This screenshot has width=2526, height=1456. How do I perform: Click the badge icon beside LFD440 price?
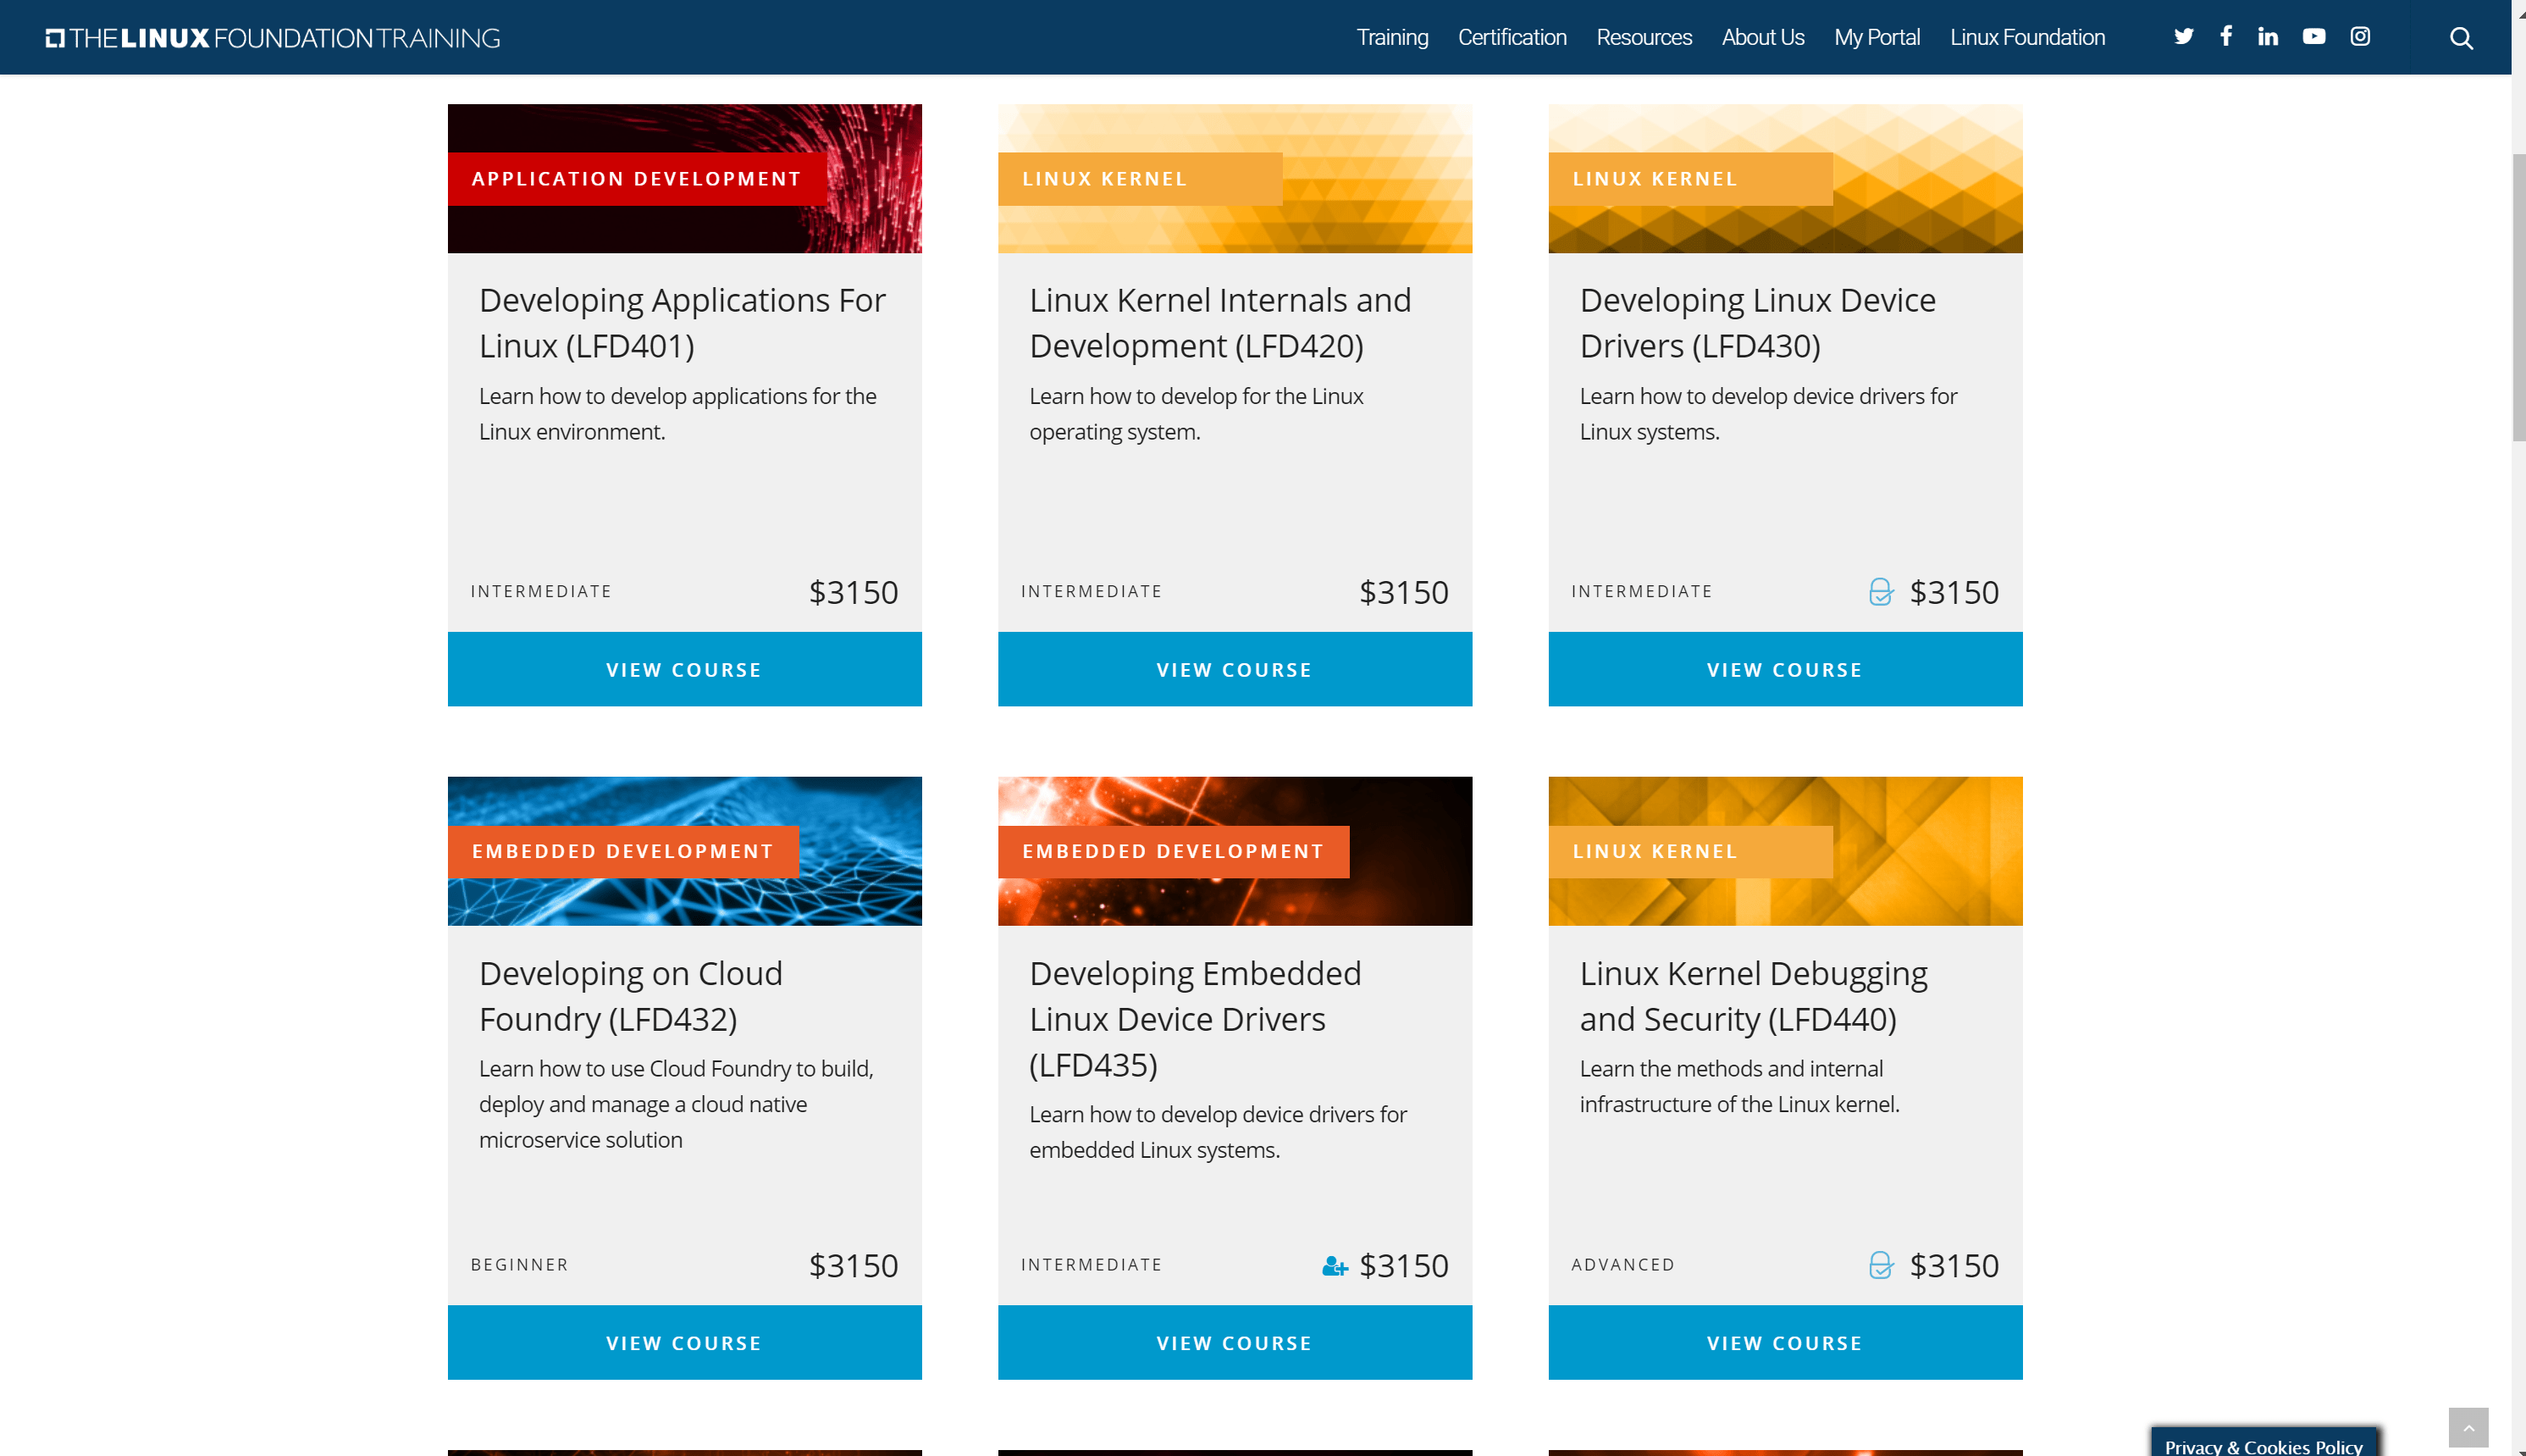pyautogui.click(x=1880, y=1265)
